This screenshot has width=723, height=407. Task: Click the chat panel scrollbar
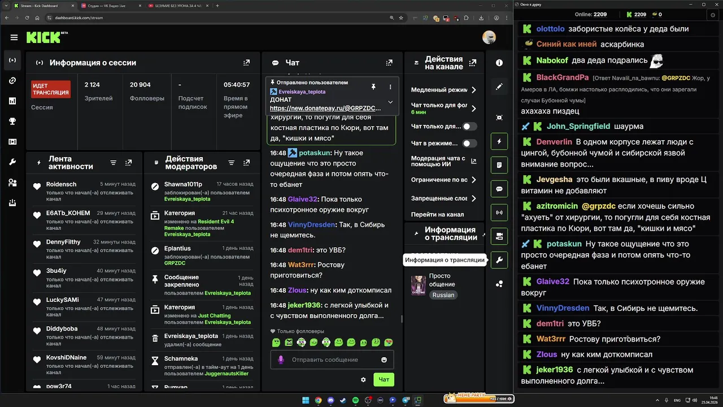point(402,319)
